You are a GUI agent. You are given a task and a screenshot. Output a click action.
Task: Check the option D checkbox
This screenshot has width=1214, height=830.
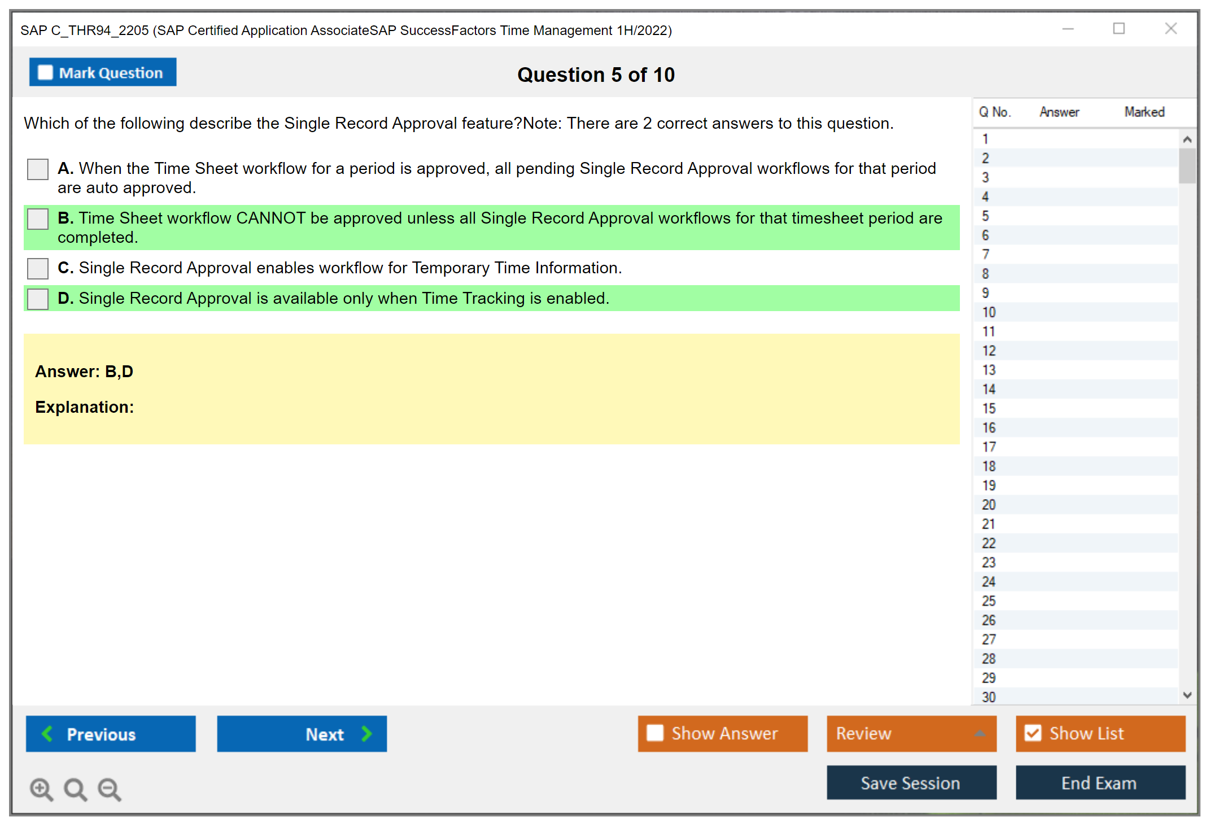(38, 299)
